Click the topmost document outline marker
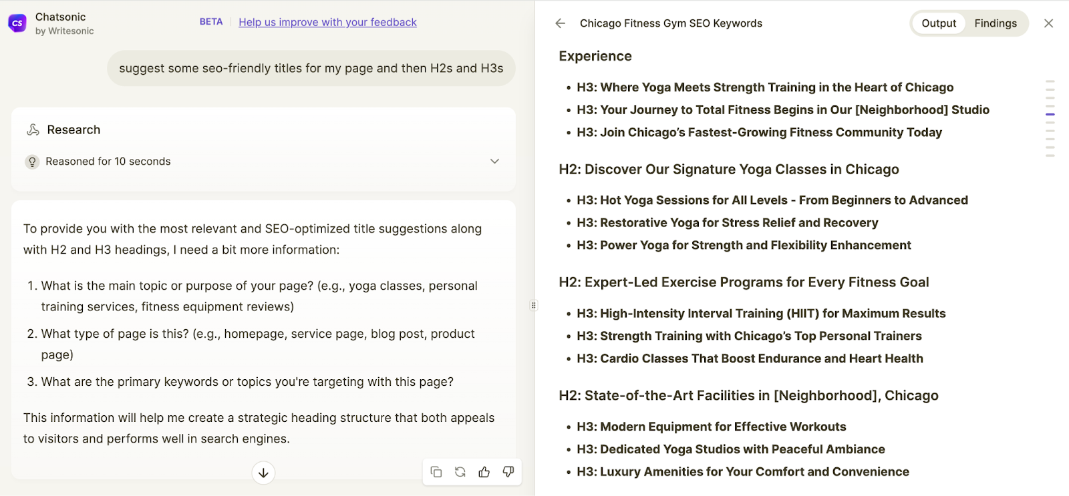Viewport: 1069px width, 496px height. [1050, 81]
